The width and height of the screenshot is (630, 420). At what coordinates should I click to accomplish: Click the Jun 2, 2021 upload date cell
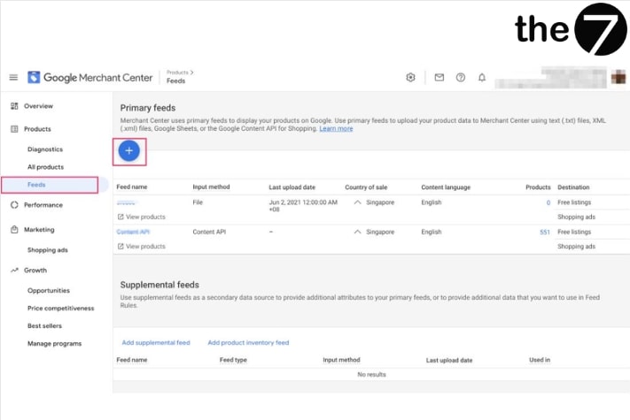point(303,206)
